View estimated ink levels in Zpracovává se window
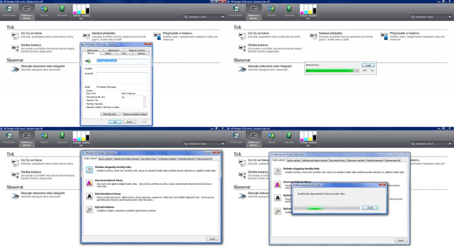 [x=308, y=12]
